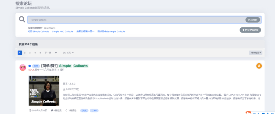
Task: Expand the (1/5页) page jump dropdown
Action: coord(68,53)
